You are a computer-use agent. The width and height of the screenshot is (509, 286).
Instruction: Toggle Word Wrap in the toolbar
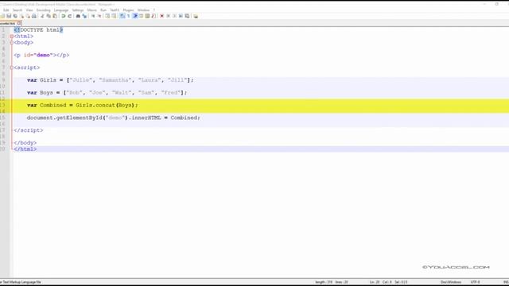[x=122, y=16]
